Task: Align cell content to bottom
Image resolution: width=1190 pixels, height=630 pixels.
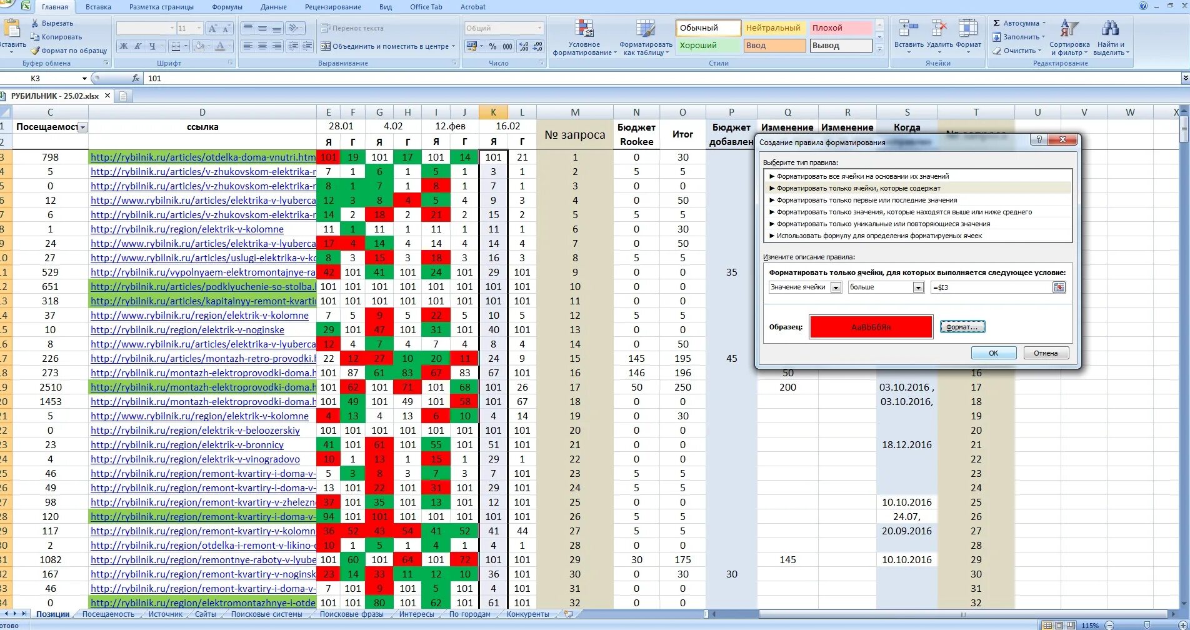Action: click(x=276, y=28)
